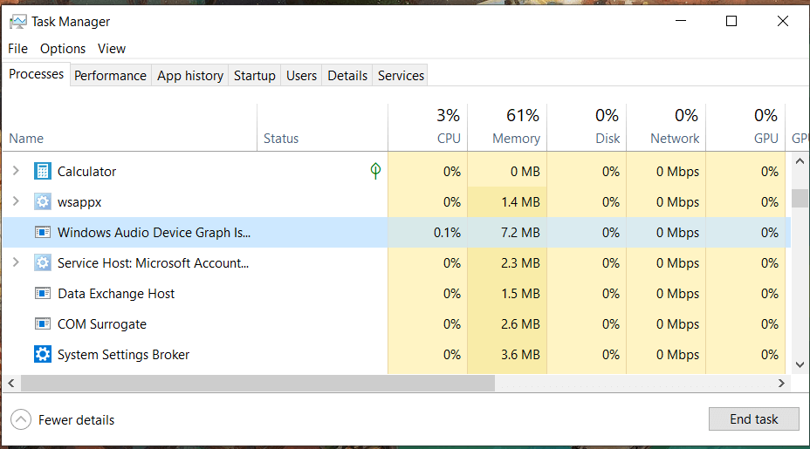Click the green leaf suspended status icon
The width and height of the screenshot is (810, 449).
click(375, 171)
